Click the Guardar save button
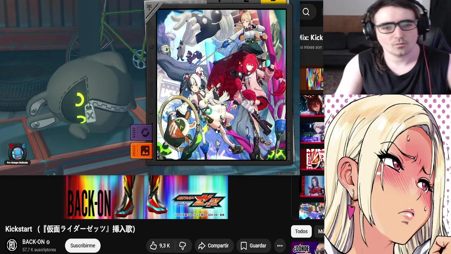This screenshot has height=254, width=451. [253, 246]
